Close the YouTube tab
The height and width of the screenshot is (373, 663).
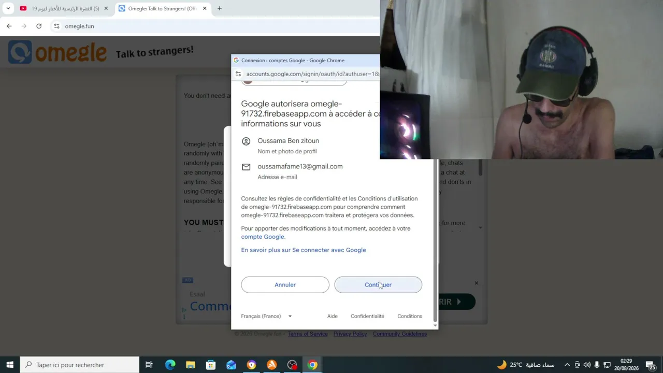(106, 8)
